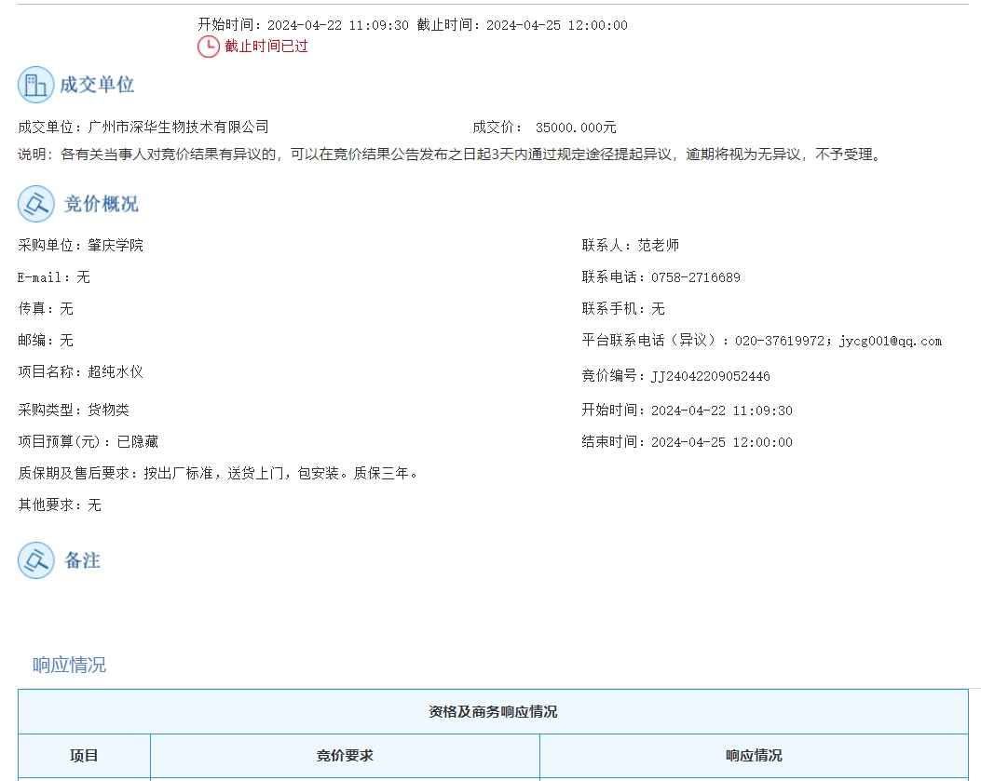Click contact phone number 0758-2716689
981x781 pixels.
click(x=695, y=277)
